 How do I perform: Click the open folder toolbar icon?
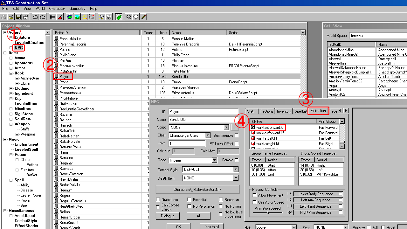11,17
